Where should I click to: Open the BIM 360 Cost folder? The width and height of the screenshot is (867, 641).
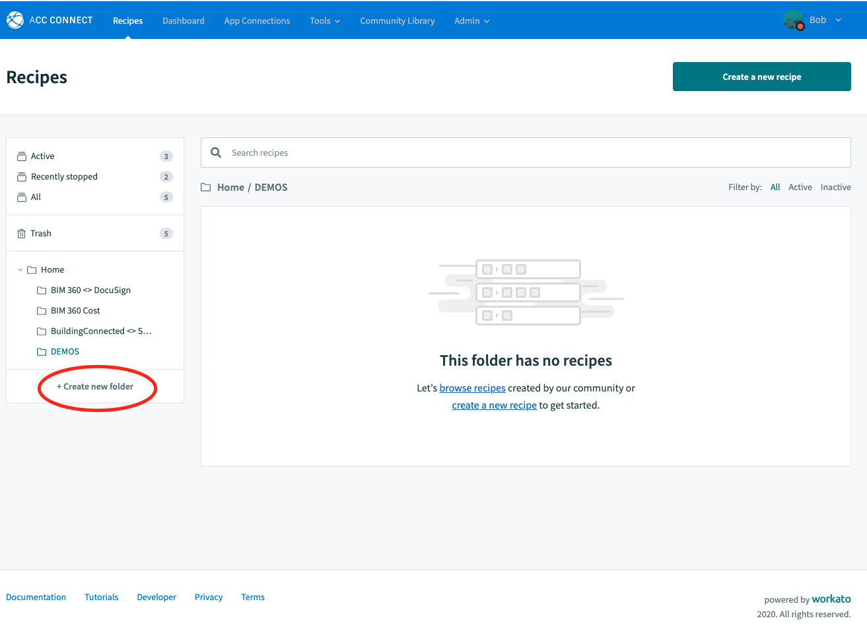tap(75, 311)
